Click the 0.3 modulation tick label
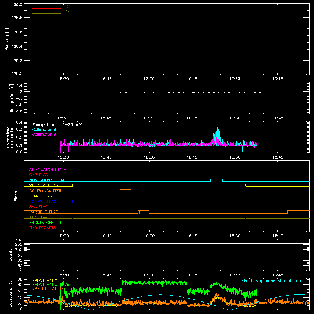 point(19,129)
